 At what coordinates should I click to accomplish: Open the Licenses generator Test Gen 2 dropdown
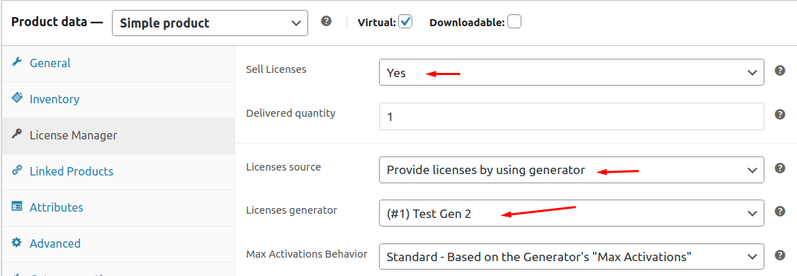coord(571,213)
